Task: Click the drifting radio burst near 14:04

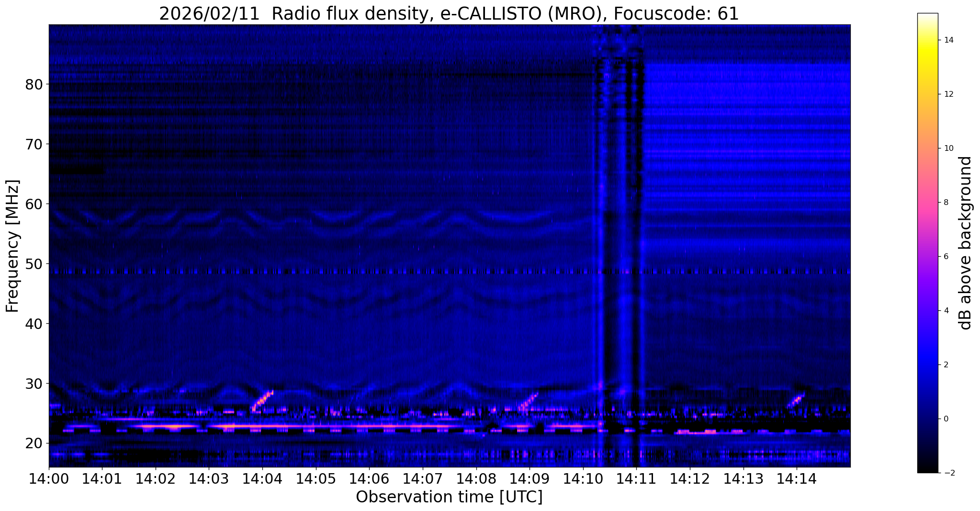Action: coord(262,401)
